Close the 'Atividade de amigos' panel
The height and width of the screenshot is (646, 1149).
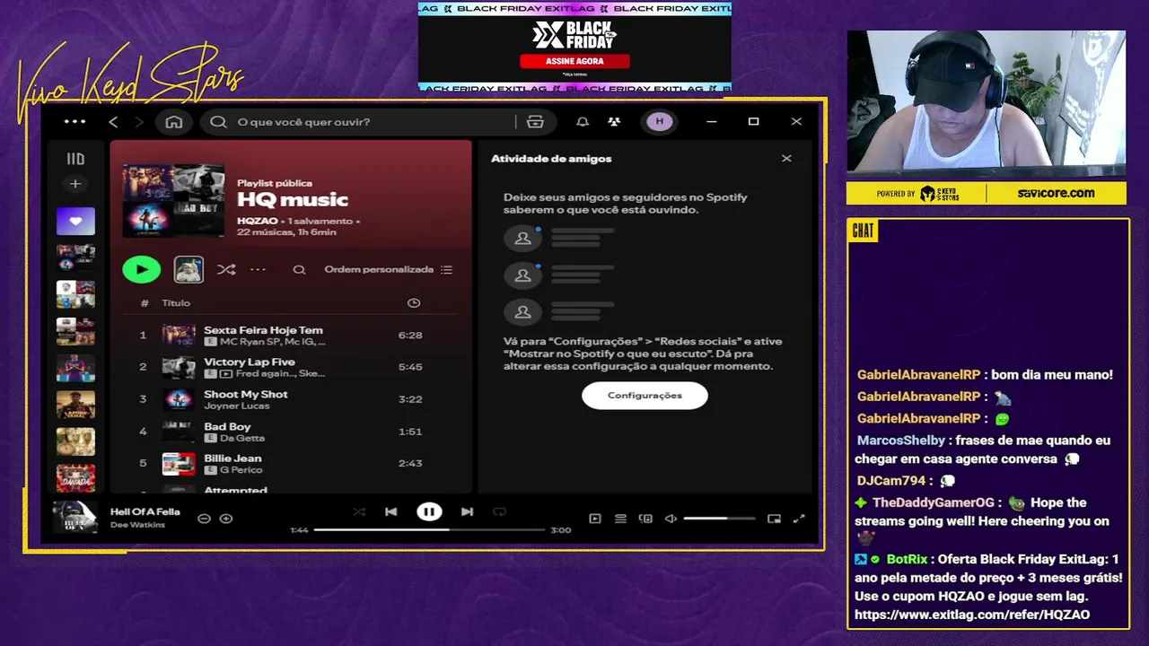pyautogui.click(x=786, y=159)
